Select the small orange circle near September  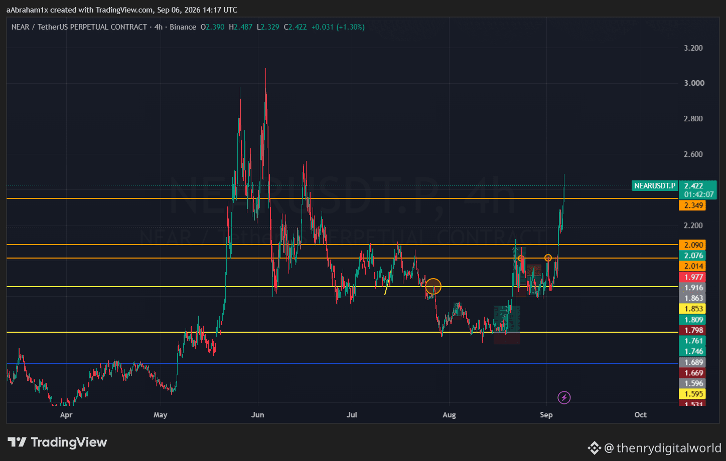[548, 258]
